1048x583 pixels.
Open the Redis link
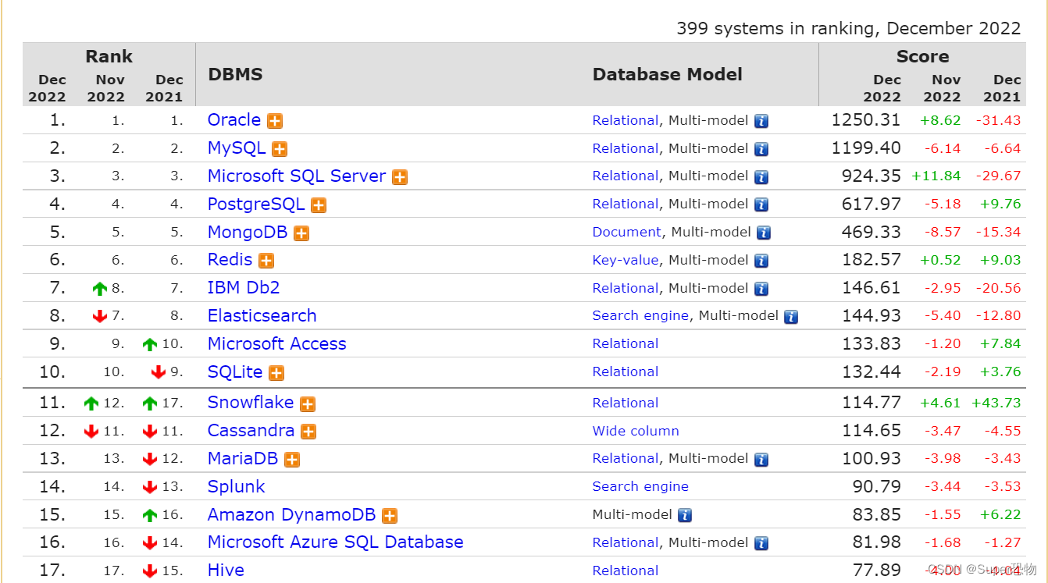(x=230, y=260)
